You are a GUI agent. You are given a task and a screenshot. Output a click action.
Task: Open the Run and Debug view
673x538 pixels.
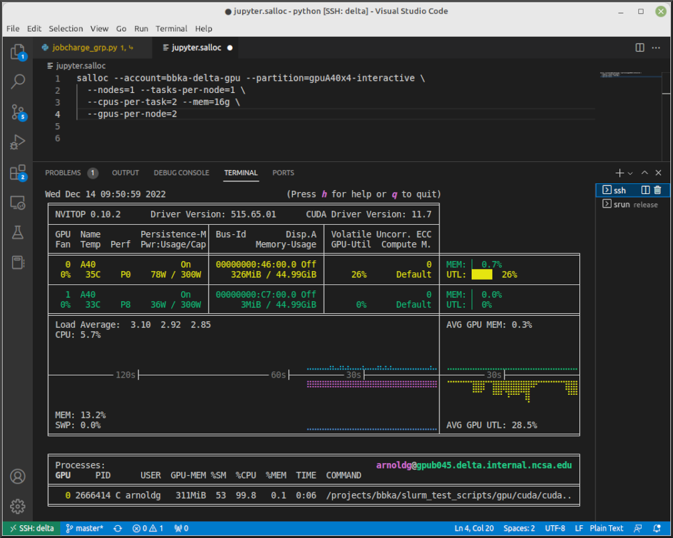tap(17, 142)
